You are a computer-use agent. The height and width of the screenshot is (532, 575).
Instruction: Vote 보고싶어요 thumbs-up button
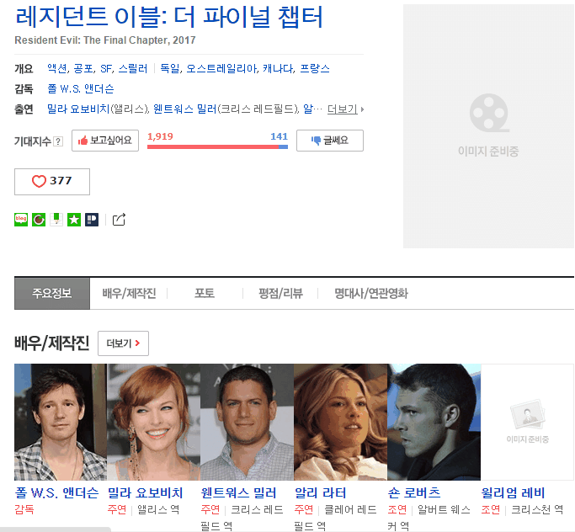[105, 141]
